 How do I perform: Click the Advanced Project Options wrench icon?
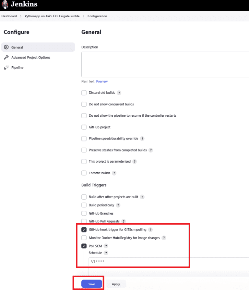[6, 57]
